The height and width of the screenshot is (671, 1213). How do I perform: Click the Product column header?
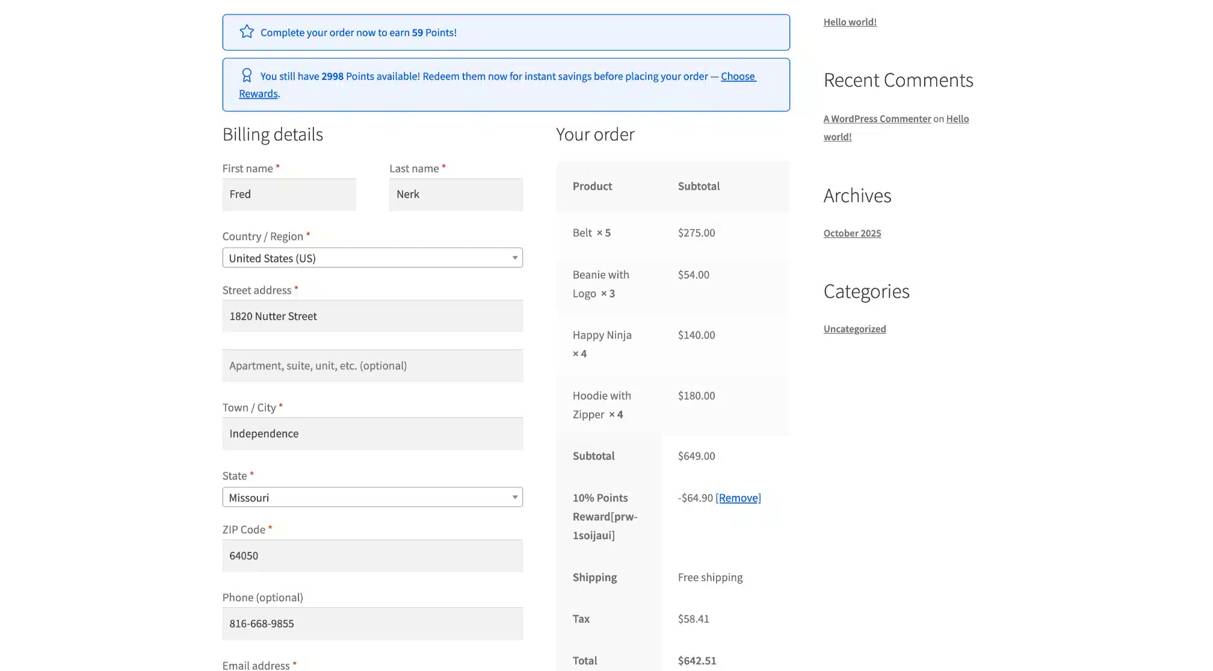pyautogui.click(x=592, y=187)
